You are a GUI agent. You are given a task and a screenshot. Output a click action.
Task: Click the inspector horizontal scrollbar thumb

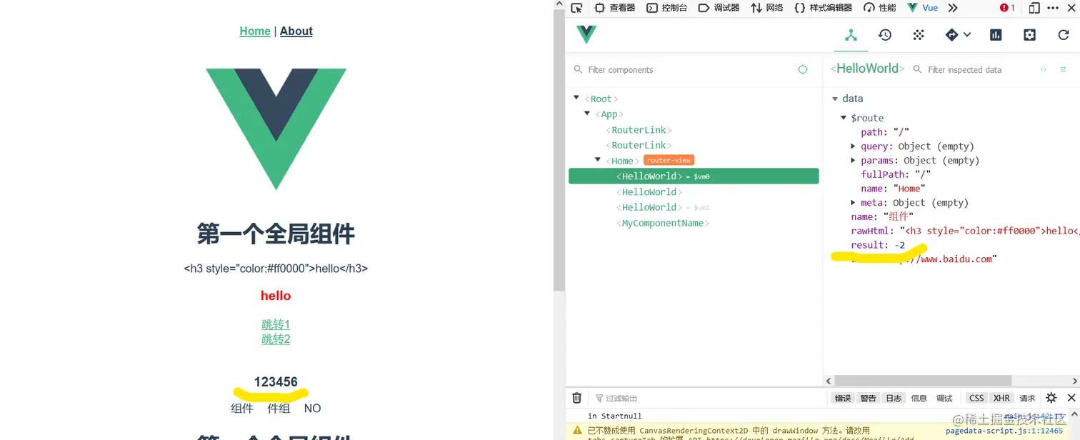923,381
